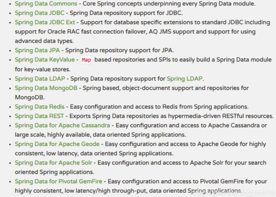Click the Spring Data LDAP link
The height and width of the screenshot is (197, 276).
point(40,79)
